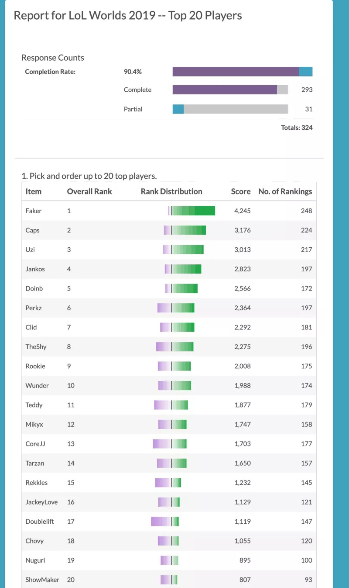
Task: Click CoreJJ's rank distribution bar
Action: click(170, 444)
